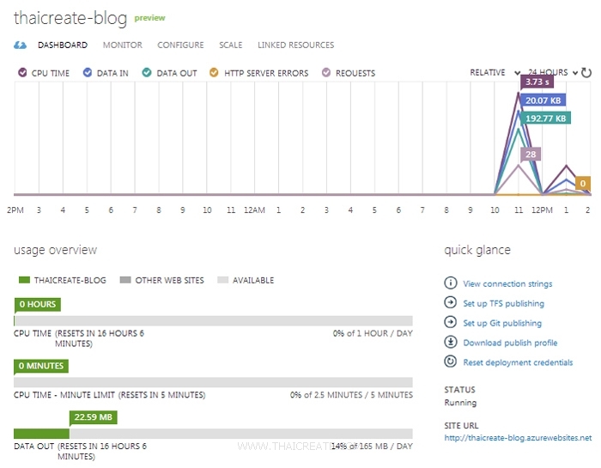Click the AVAILABLE light gray legend swatch

coord(222,280)
